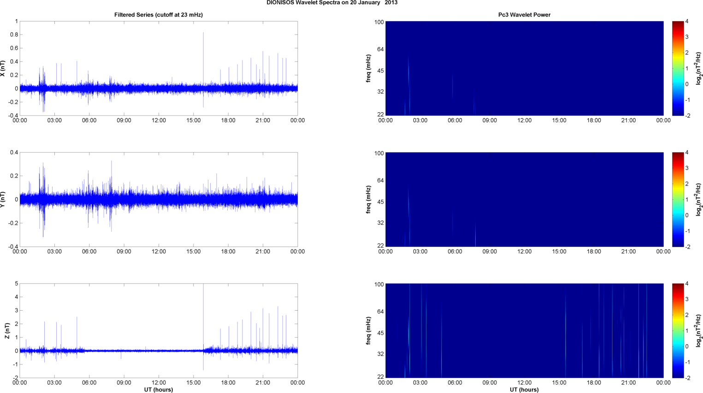Click the '0.2' tick on the Y series y-axis
This screenshot has width=703, height=393.
pyautogui.click(x=14, y=176)
